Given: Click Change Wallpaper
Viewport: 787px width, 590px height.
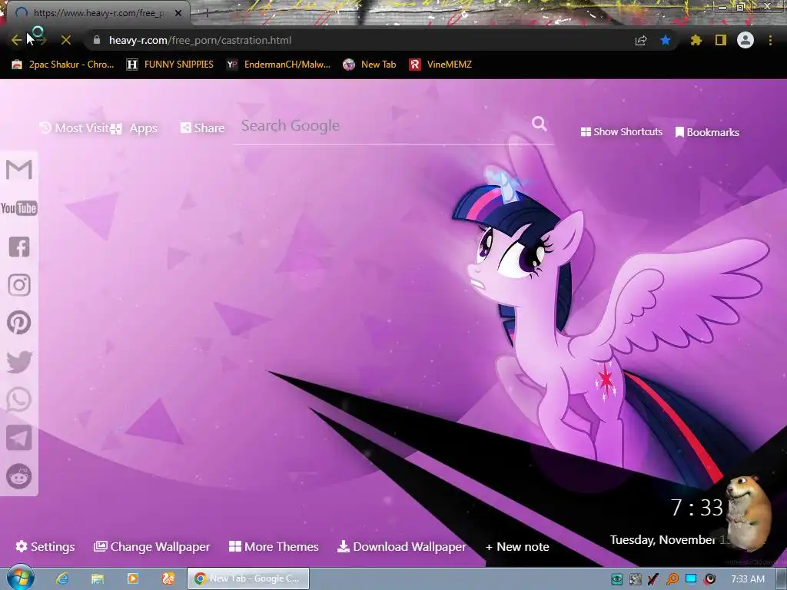Looking at the screenshot, I should pyautogui.click(x=152, y=546).
